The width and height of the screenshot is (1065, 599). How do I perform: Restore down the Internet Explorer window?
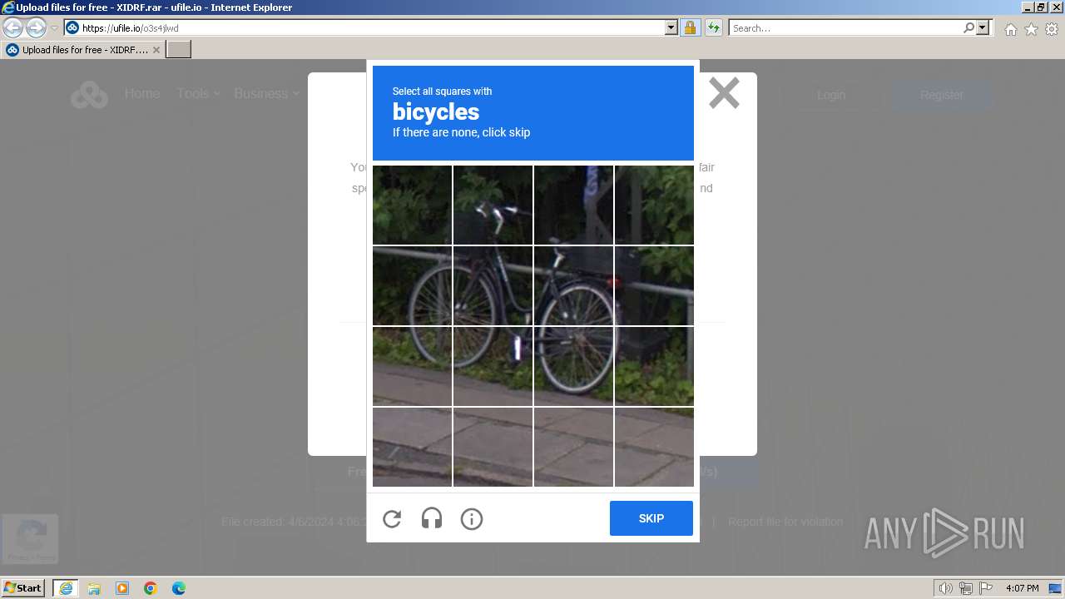[1041, 7]
